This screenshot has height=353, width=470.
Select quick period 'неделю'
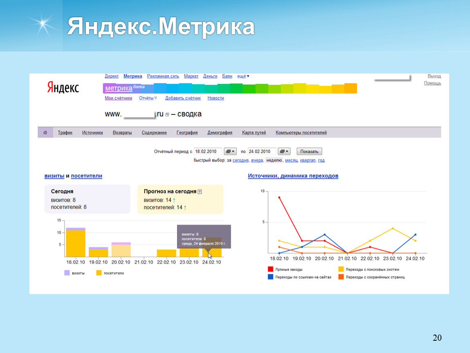point(274,160)
